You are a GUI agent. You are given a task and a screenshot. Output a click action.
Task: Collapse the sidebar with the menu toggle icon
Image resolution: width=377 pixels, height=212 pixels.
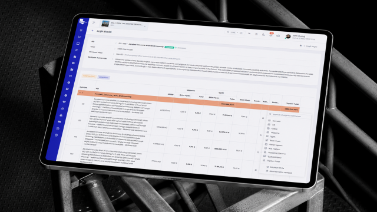coord(94,22)
